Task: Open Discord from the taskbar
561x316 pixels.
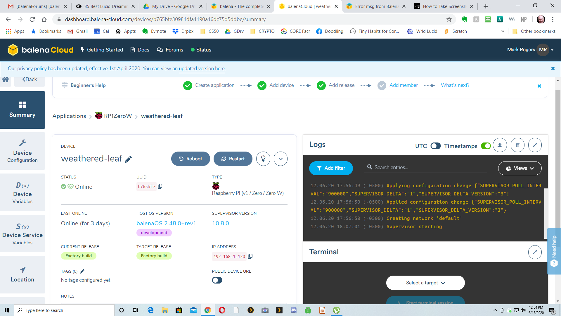Action: point(294,310)
